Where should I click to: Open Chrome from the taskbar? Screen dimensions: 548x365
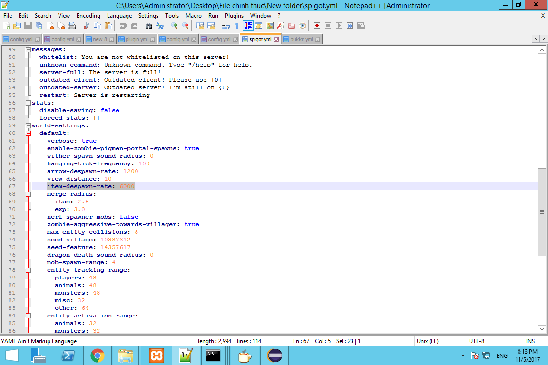coord(98,355)
